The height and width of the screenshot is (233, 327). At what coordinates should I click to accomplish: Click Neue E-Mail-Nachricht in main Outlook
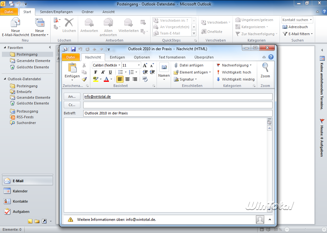tap(15, 27)
